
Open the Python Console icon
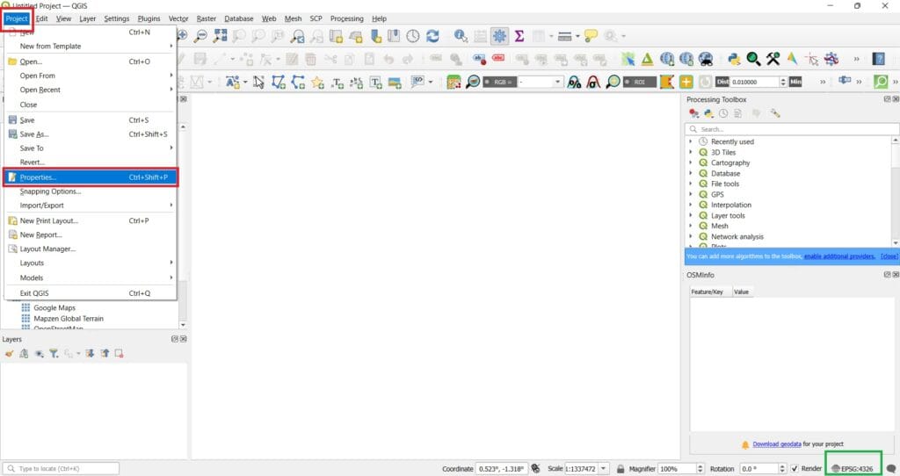(x=734, y=59)
